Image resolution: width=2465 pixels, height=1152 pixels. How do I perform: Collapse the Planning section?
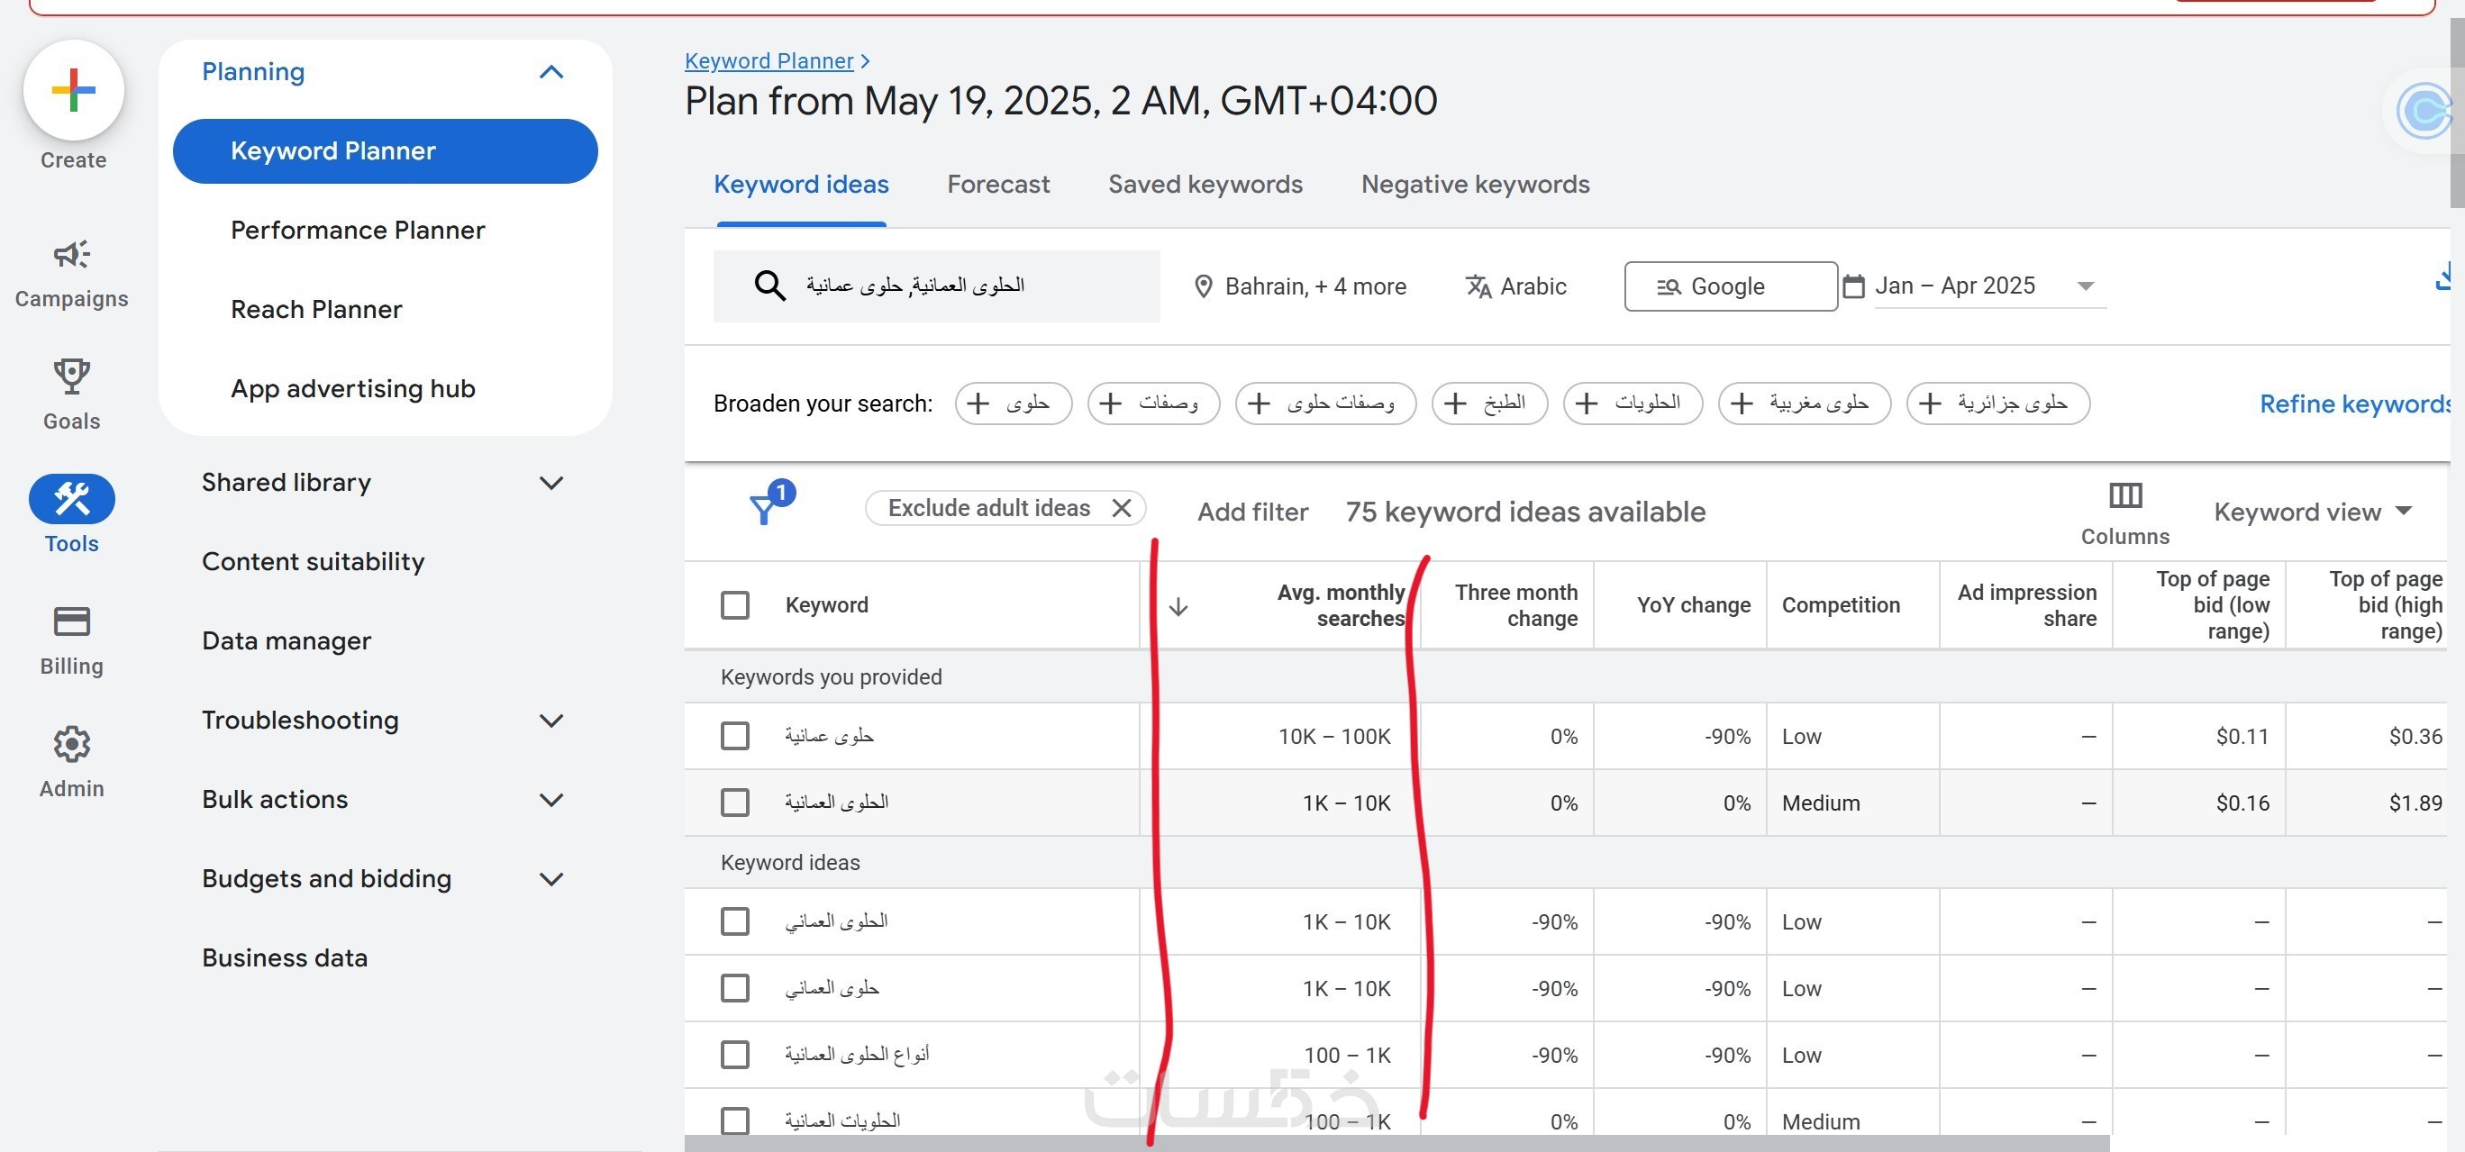click(551, 73)
